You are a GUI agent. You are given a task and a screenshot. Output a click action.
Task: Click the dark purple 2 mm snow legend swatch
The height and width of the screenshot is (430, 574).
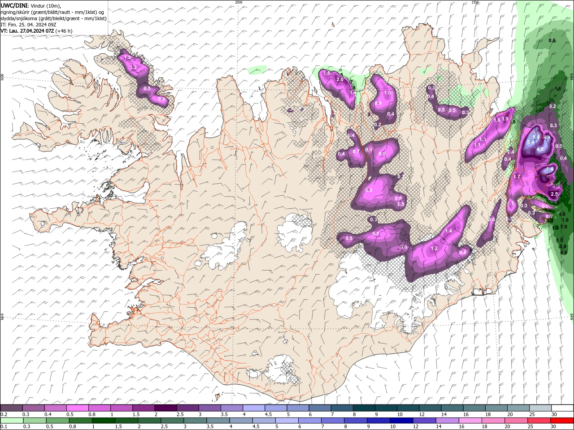[165, 408]
